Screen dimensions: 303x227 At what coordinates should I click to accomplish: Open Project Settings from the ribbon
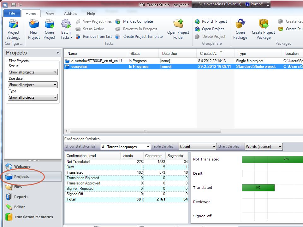13,29
